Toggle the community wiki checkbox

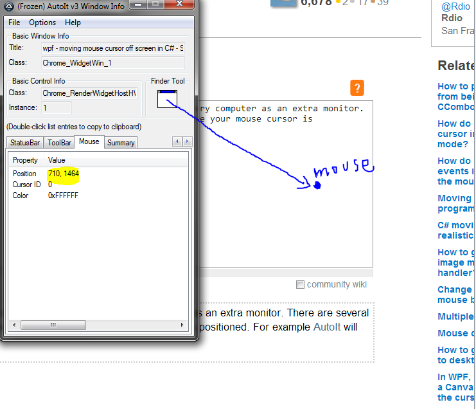coord(300,285)
